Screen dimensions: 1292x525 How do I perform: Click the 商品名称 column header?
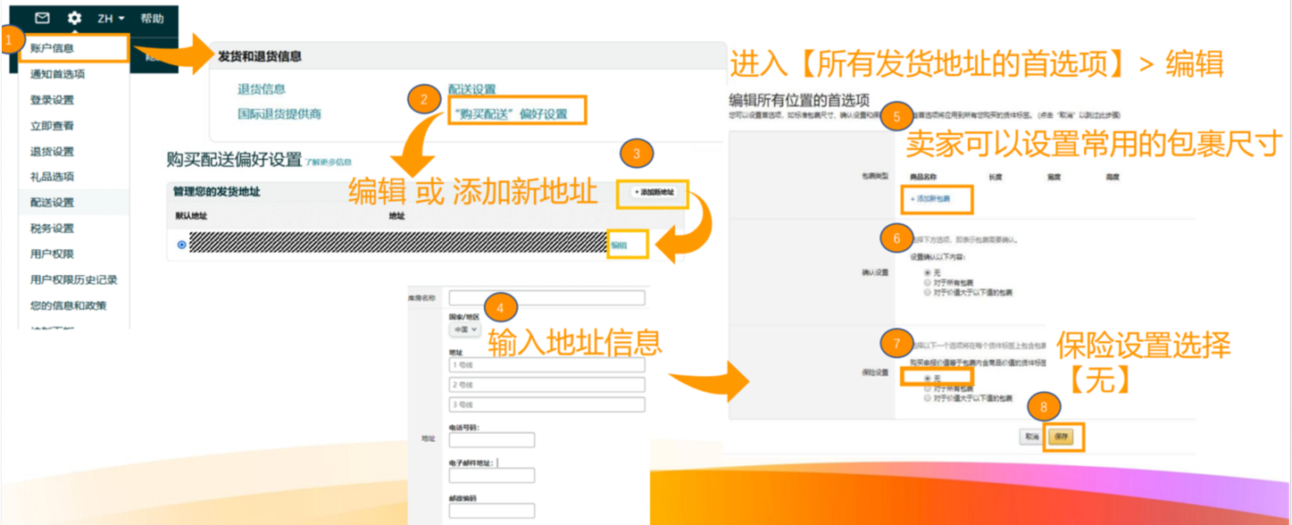click(922, 177)
